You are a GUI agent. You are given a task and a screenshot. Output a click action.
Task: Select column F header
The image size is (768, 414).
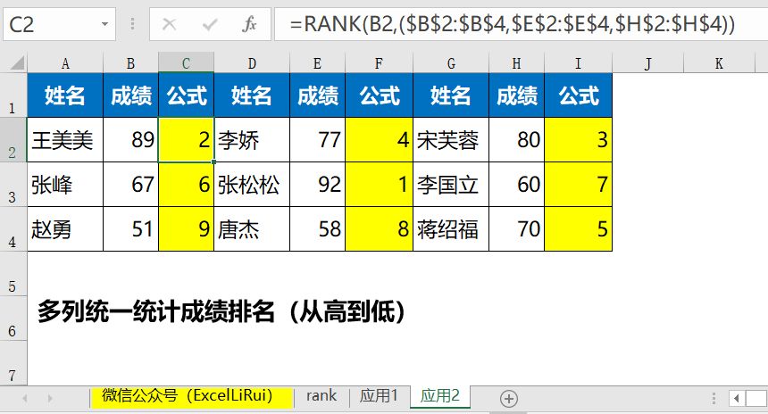pos(380,63)
